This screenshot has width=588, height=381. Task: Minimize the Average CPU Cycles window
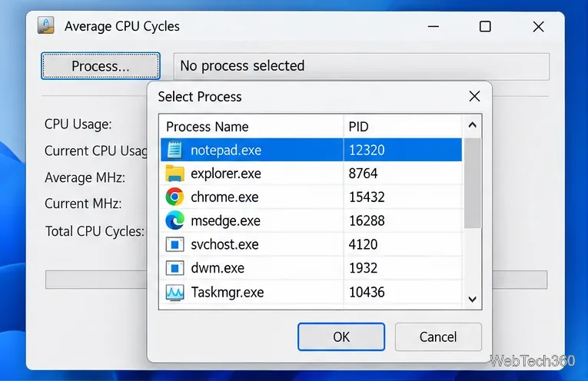[x=434, y=27]
